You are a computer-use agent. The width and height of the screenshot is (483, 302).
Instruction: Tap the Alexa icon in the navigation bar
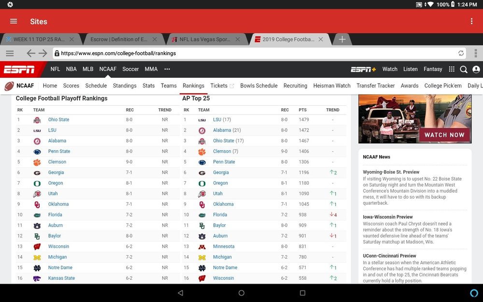pos(474,293)
